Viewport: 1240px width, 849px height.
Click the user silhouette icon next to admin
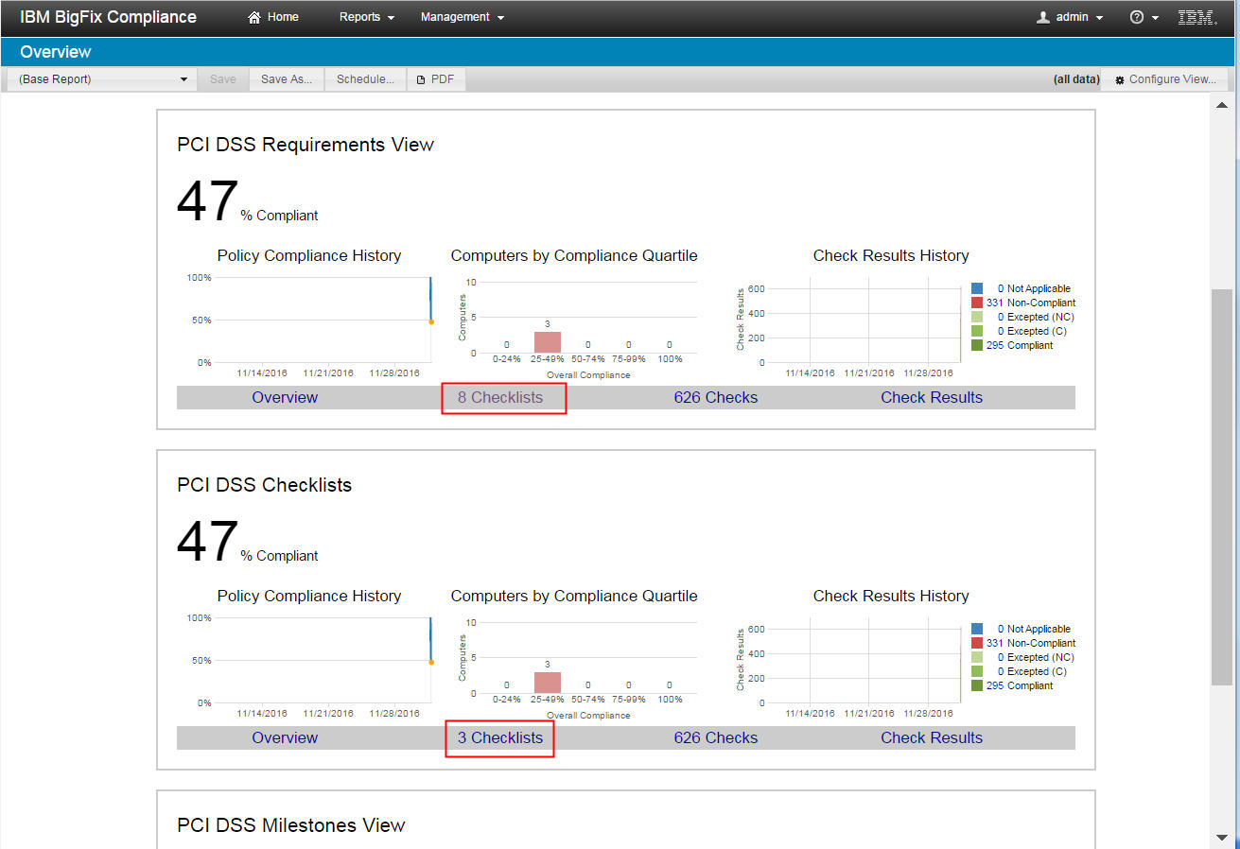(1046, 16)
